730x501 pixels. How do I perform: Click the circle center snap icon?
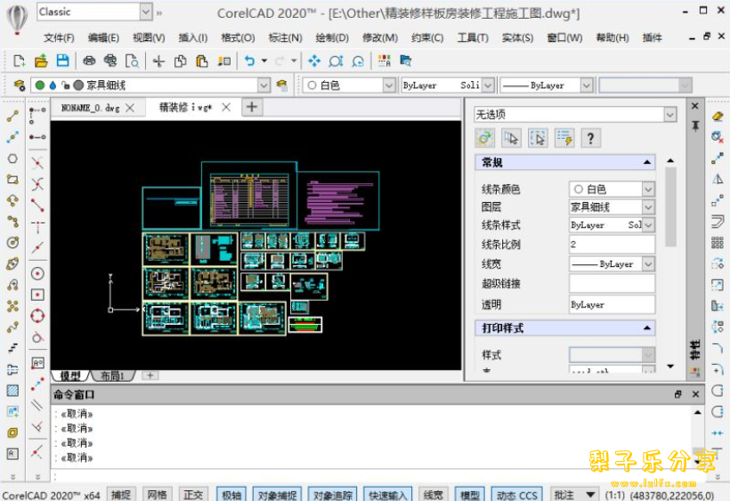pos(37,273)
